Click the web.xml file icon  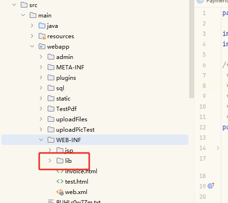click(60, 192)
